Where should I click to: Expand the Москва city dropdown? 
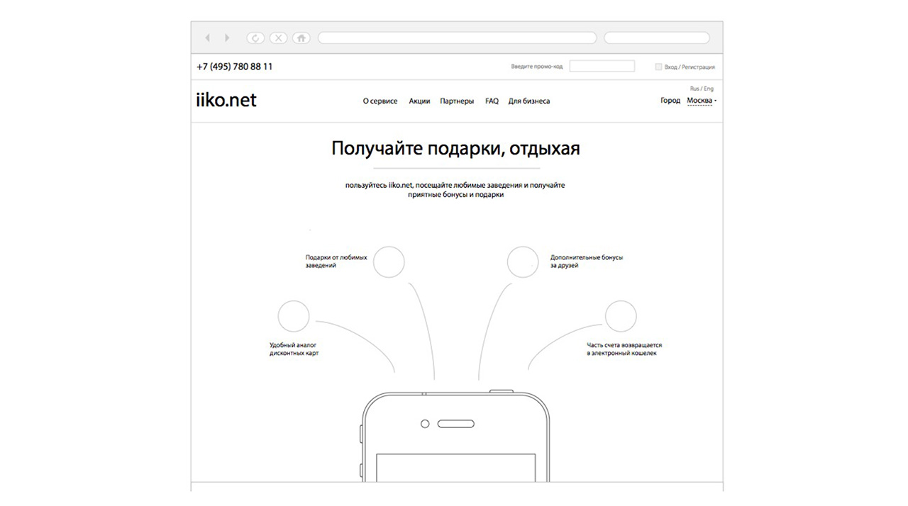(x=702, y=101)
